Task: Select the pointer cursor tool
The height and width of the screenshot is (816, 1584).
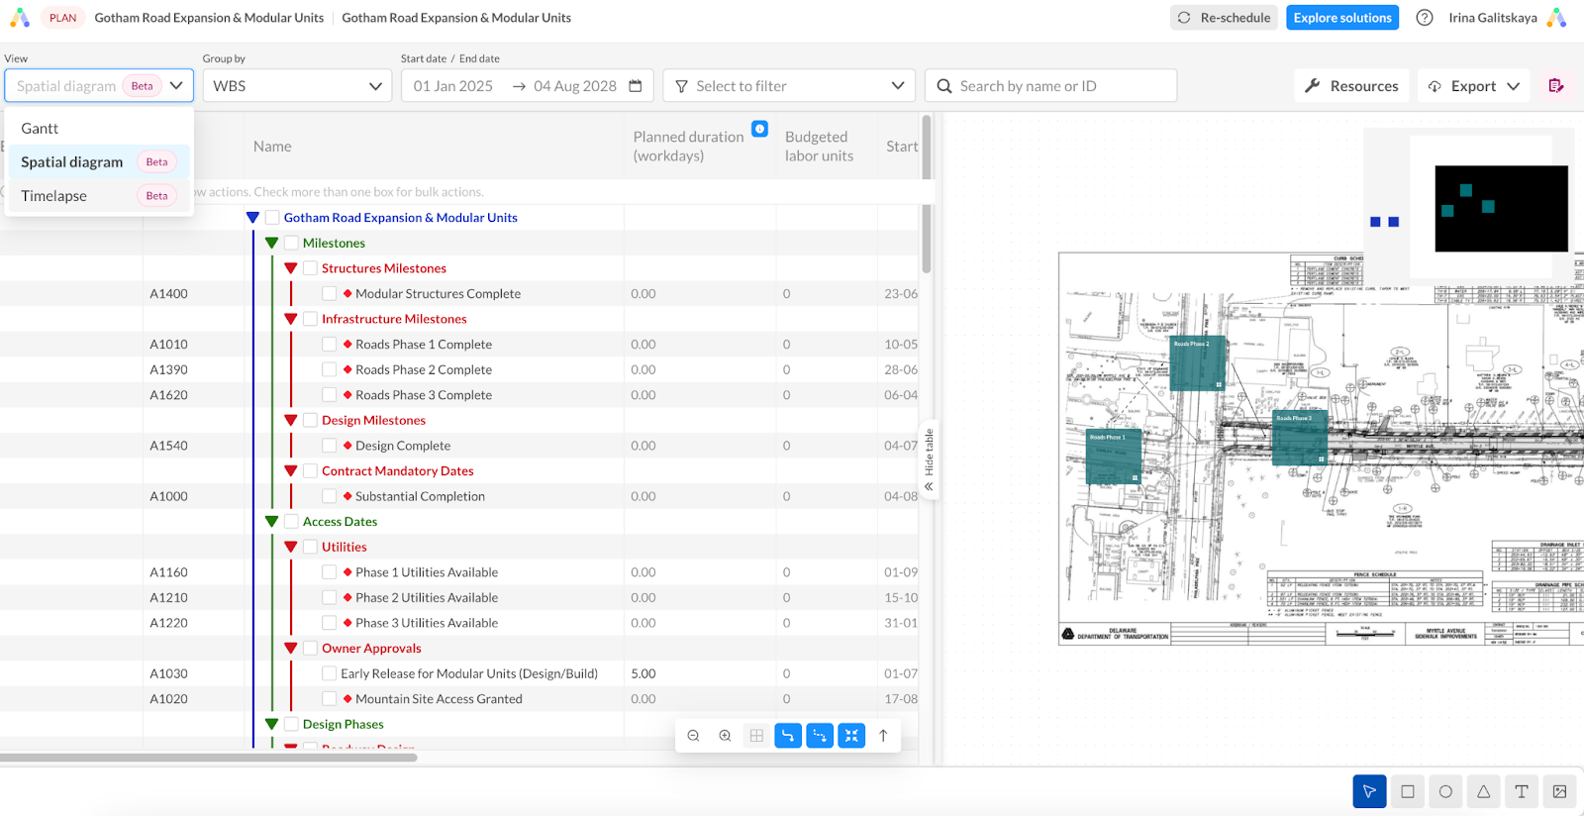Action: pyautogui.click(x=1369, y=791)
